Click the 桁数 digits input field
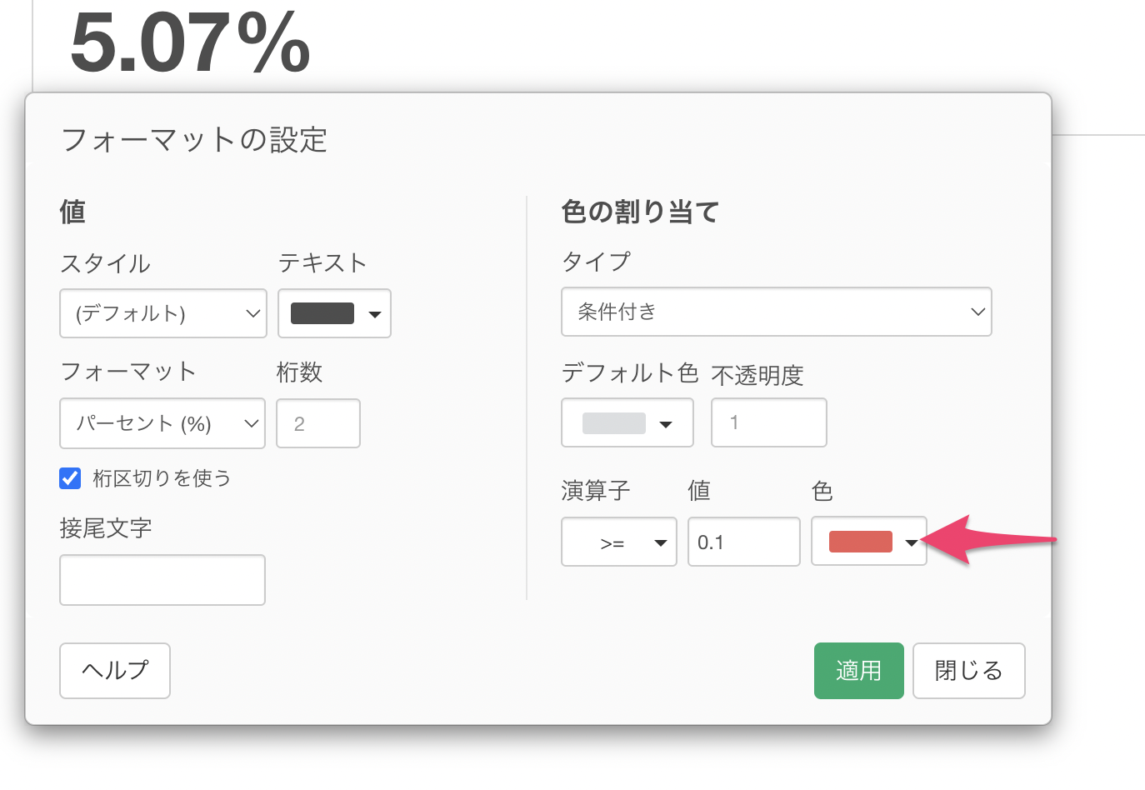 point(318,423)
